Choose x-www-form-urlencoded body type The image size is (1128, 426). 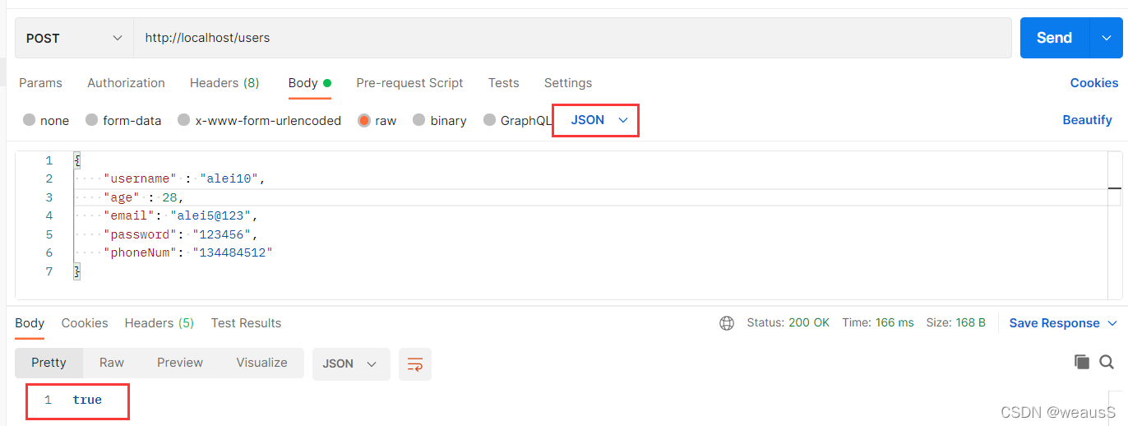click(x=259, y=120)
